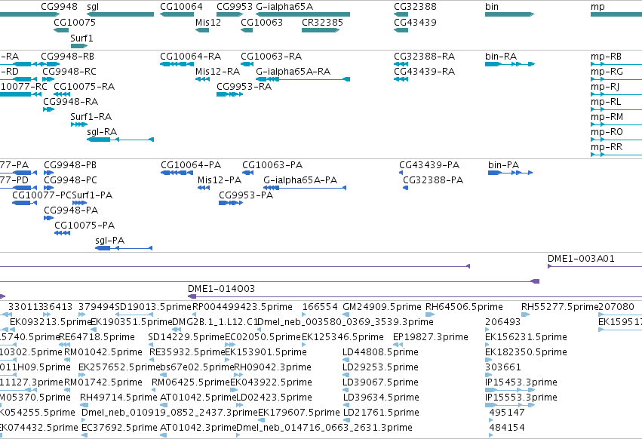The width and height of the screenshot is (642, 439).
Task: Select the G-ialpha65A-PA protein feature
Action: click(x=305, y=188)
